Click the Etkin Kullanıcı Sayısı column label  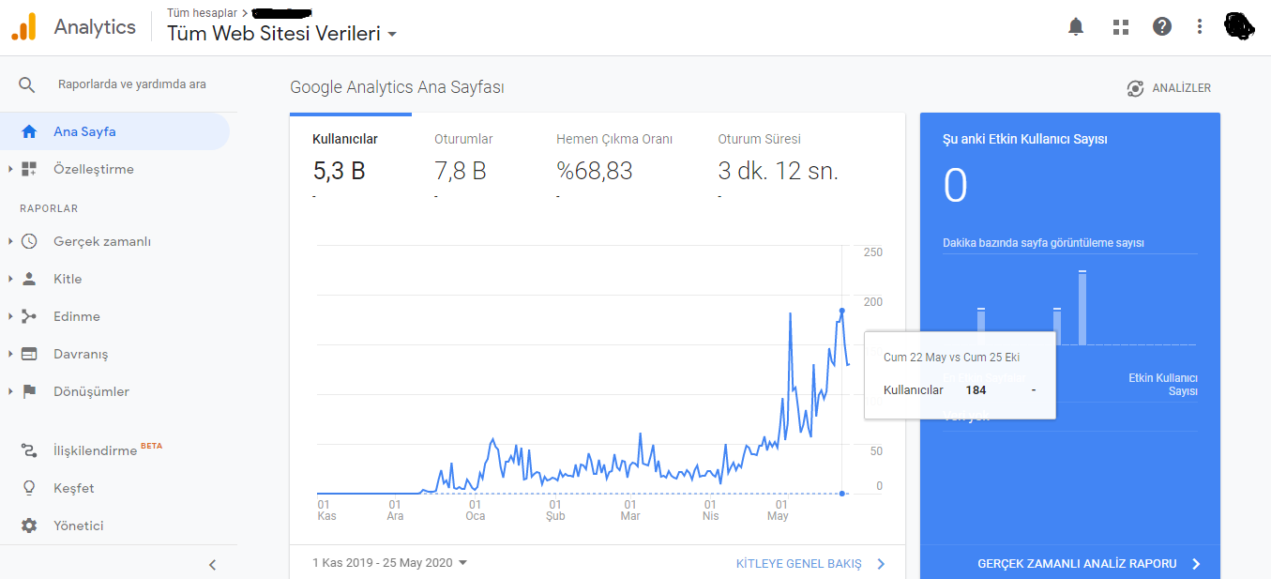point(1163,385)
